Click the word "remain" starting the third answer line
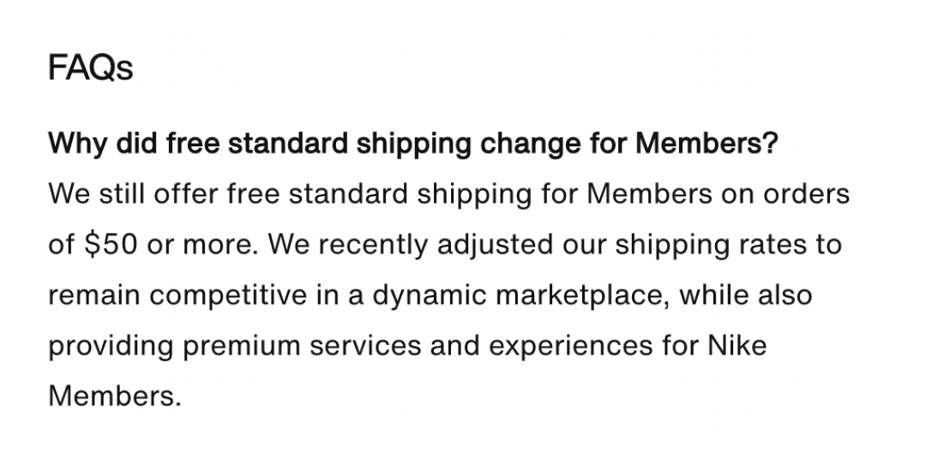This screenshot has height=470, width=926. [94, 294]
